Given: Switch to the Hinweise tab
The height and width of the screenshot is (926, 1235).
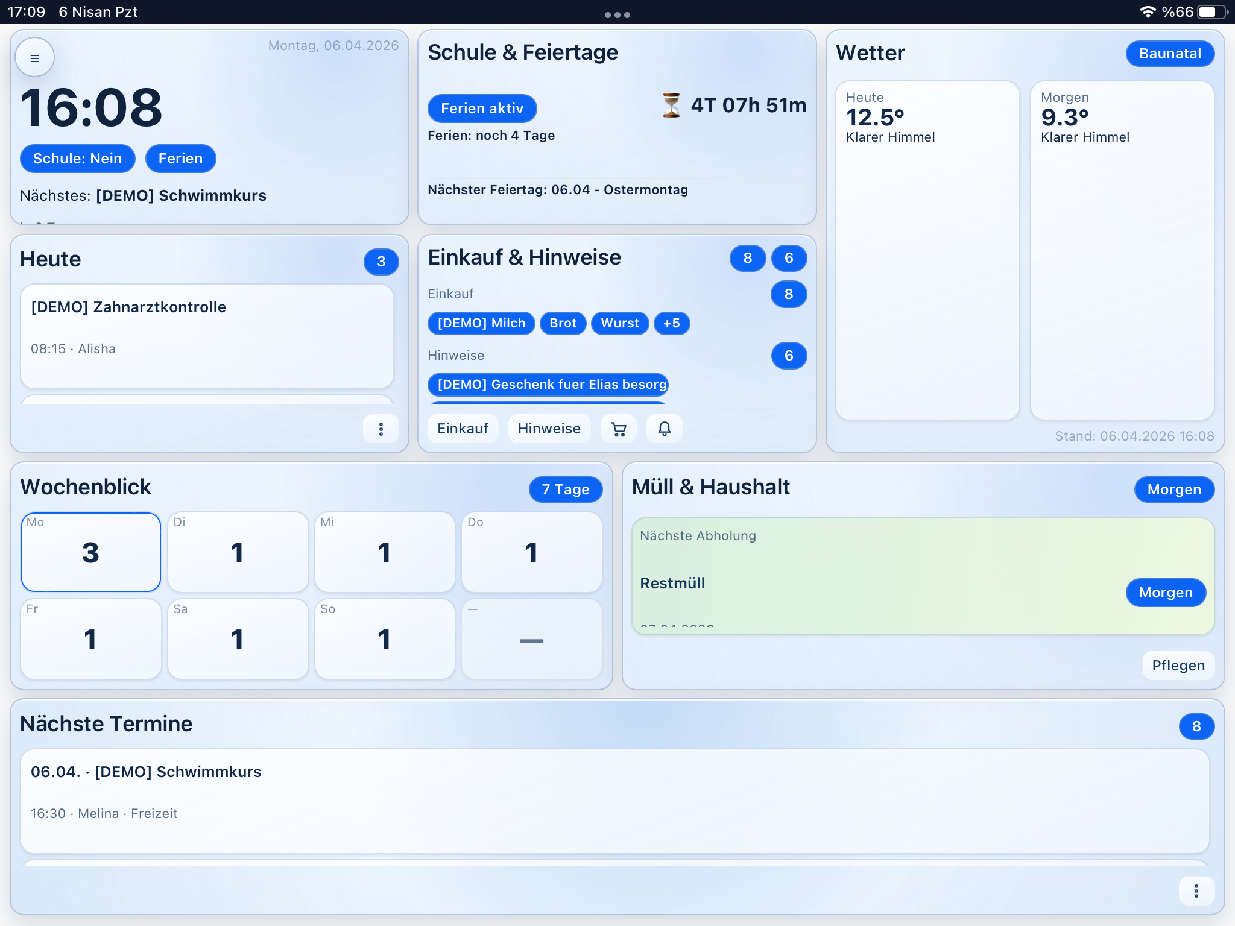Looking at the screenshot, I should pos(549,429).
